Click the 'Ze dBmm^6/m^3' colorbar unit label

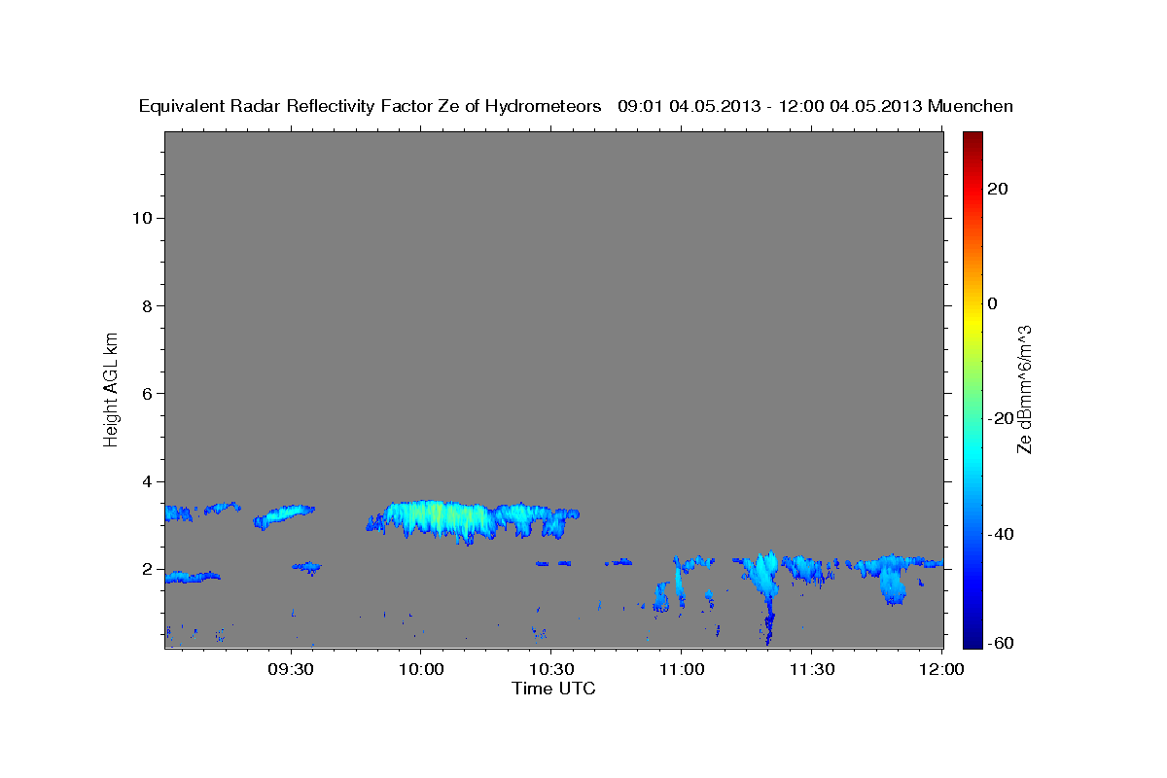1024,389
